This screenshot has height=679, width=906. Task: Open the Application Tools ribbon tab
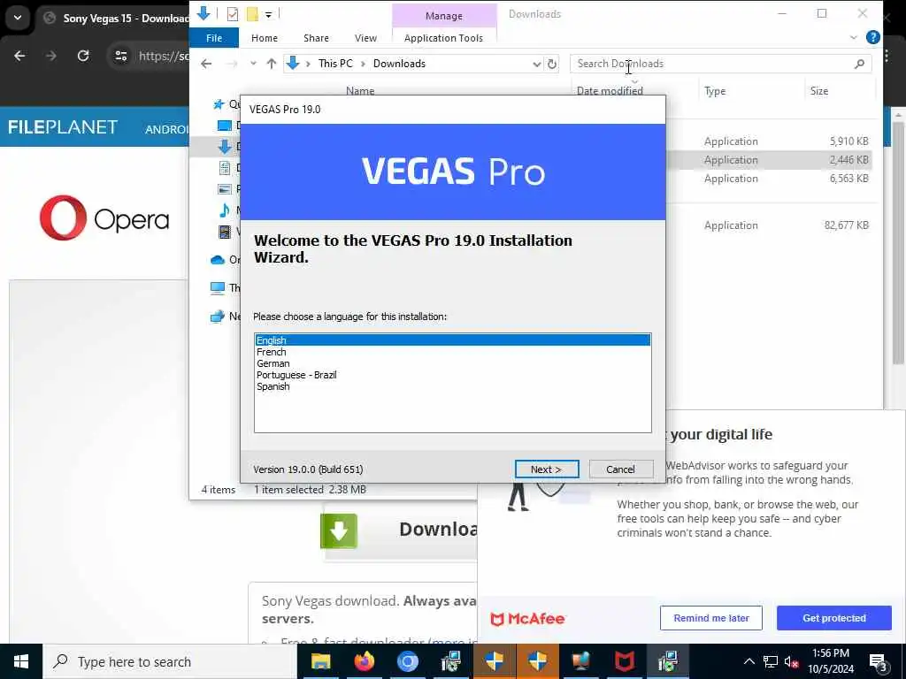click(x=443, y=38)
